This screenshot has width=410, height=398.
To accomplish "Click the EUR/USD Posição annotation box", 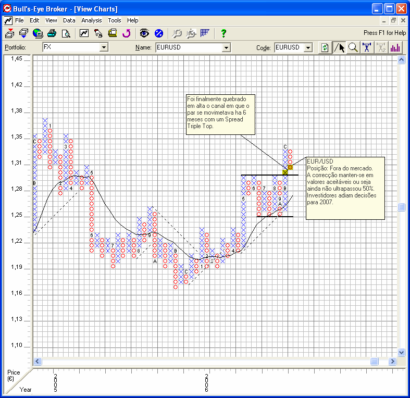I will pos(345,188).
